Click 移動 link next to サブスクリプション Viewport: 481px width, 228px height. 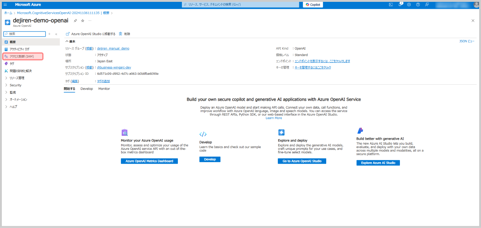click(89, 67)
